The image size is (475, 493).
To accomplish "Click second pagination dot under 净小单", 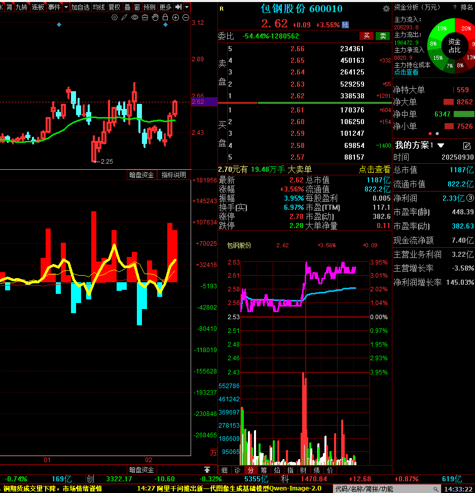I will [x=437, y=134].
